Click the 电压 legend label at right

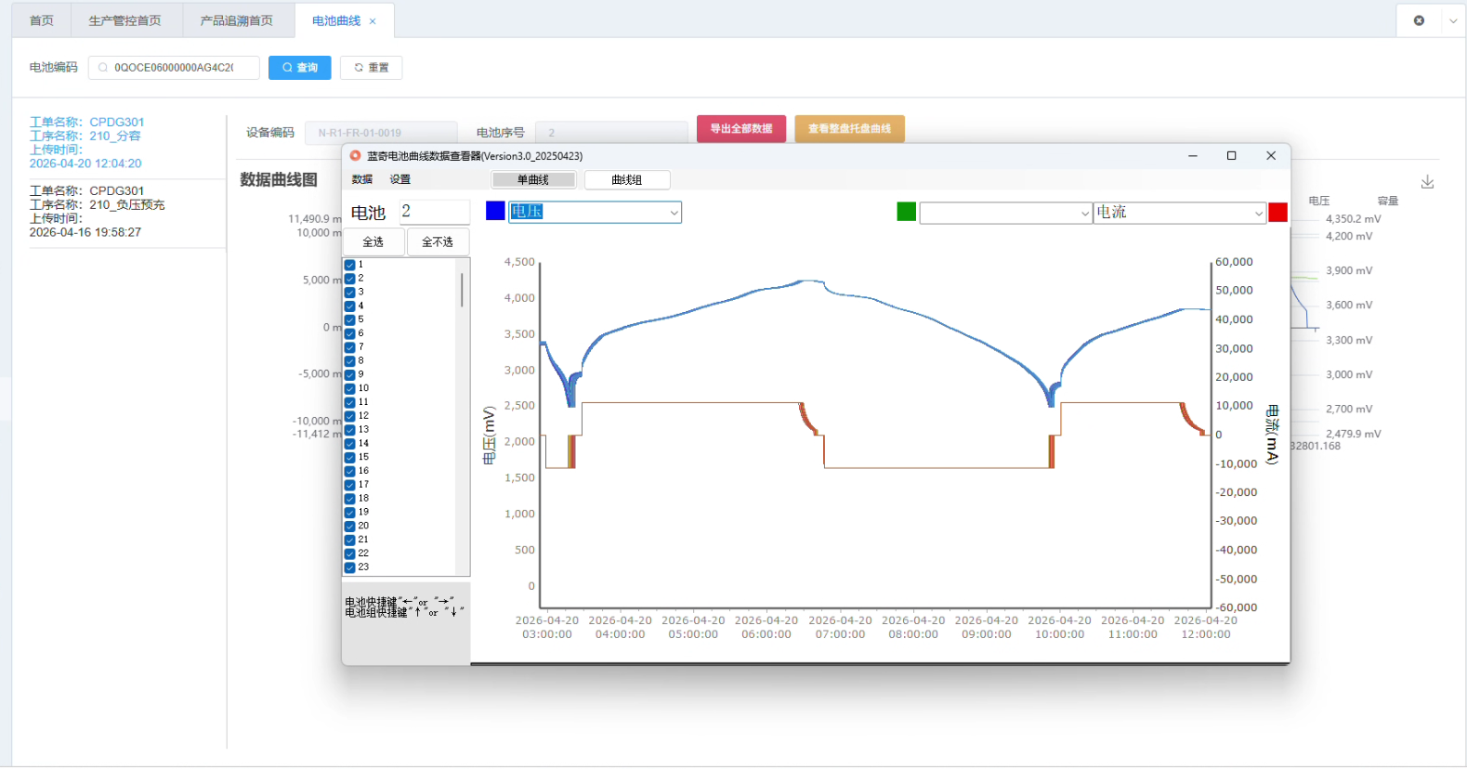point(1319,201)
